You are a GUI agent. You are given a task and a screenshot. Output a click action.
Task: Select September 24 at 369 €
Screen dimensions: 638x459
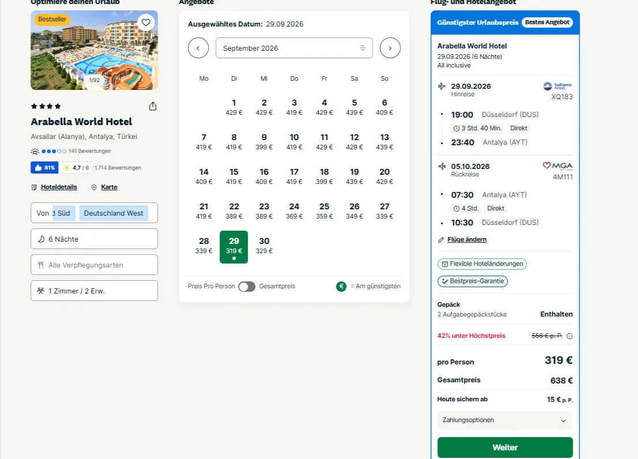[294, 211]
